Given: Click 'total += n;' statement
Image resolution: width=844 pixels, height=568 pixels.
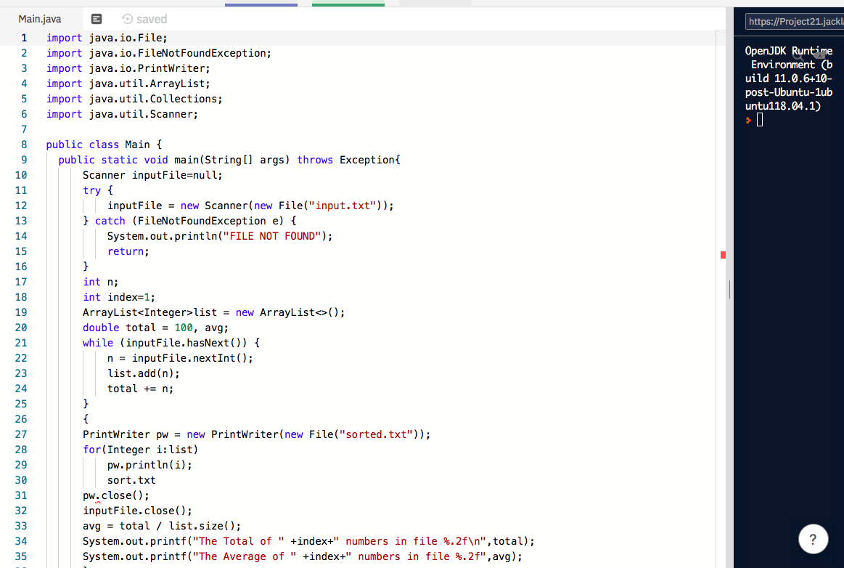Looking at the screenshot, I should (x=141, y=389).
